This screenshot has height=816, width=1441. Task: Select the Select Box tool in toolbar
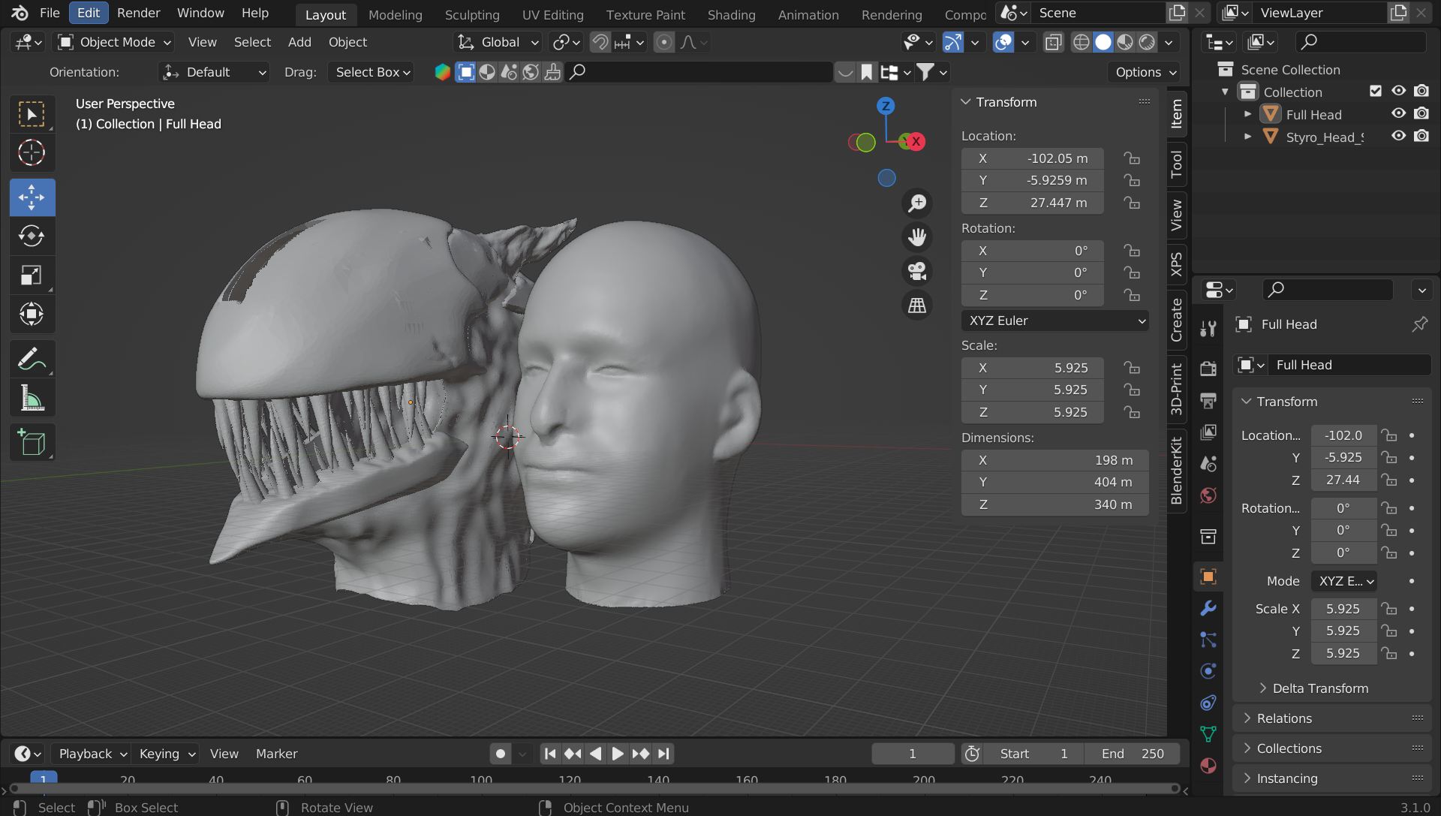(x=32, y=114)
